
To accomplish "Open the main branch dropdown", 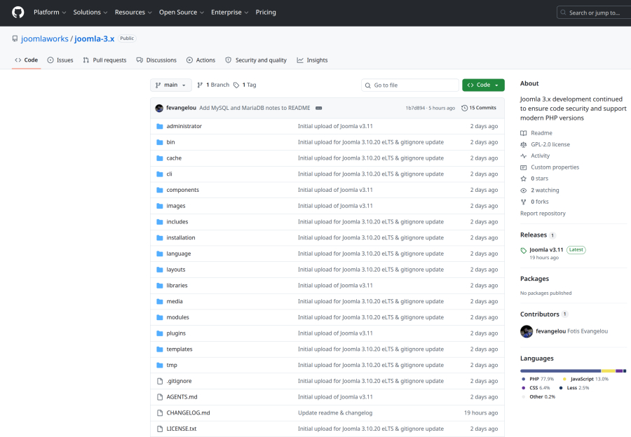I will [170, 85].
